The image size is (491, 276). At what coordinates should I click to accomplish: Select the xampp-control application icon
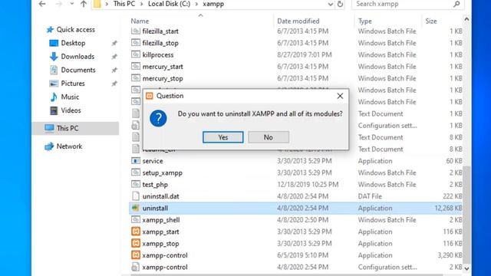[x=136, y=255]
